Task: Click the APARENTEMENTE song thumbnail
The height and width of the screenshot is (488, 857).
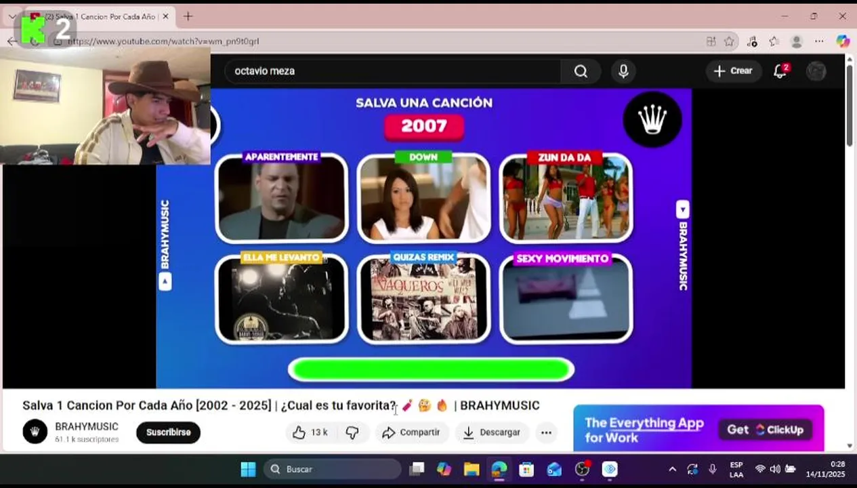Action: click(281, 197)
